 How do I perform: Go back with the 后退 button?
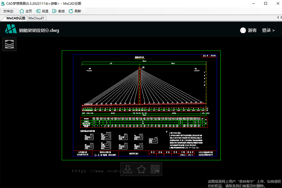[x=42, y=11]
